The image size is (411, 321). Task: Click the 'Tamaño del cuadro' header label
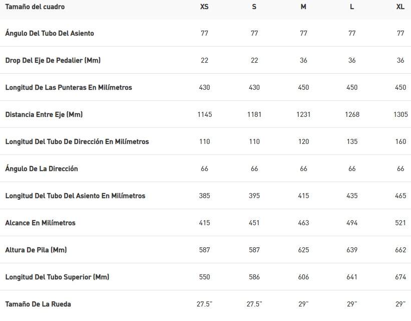click(x=35, y=7)
